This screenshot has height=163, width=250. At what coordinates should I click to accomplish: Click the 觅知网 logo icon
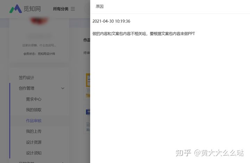pyautogui.click(x=16, y=9)
